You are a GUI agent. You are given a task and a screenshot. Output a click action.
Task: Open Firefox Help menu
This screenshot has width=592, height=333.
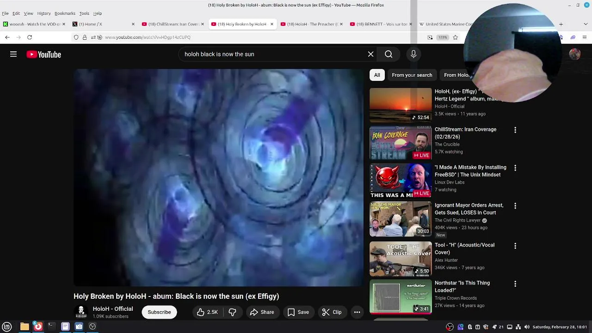[x=98, y=13]
